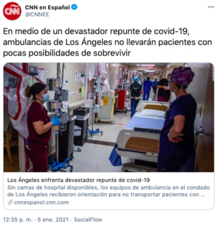Click the SocialFlow source label
The image size is (218, 226).
(88, 219)
